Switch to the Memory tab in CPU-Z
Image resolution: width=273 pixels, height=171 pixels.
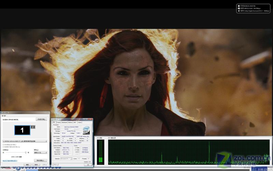tap(70, 122)
